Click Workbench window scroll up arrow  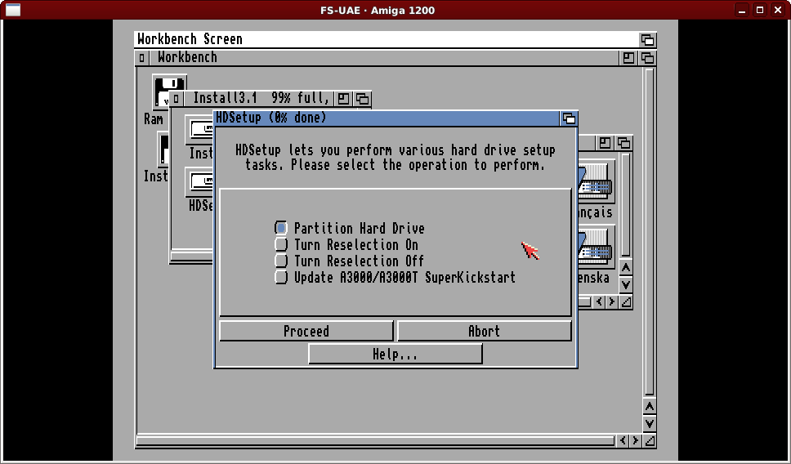click(x=650, y=407)
